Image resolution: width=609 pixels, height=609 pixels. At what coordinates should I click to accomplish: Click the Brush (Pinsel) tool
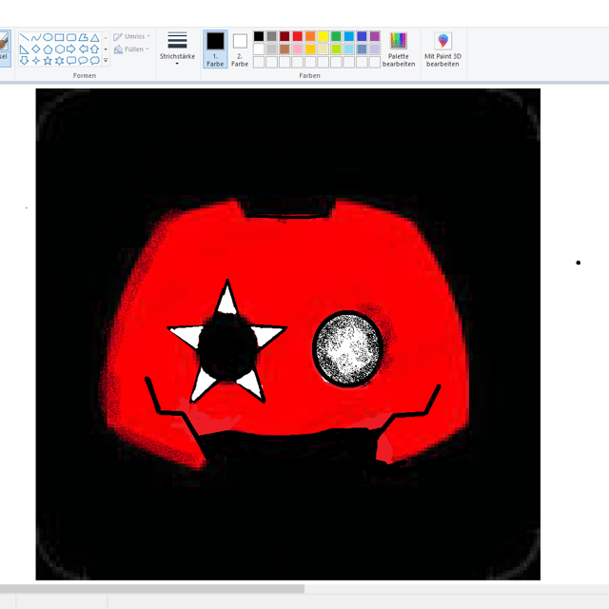click(5, 49)
